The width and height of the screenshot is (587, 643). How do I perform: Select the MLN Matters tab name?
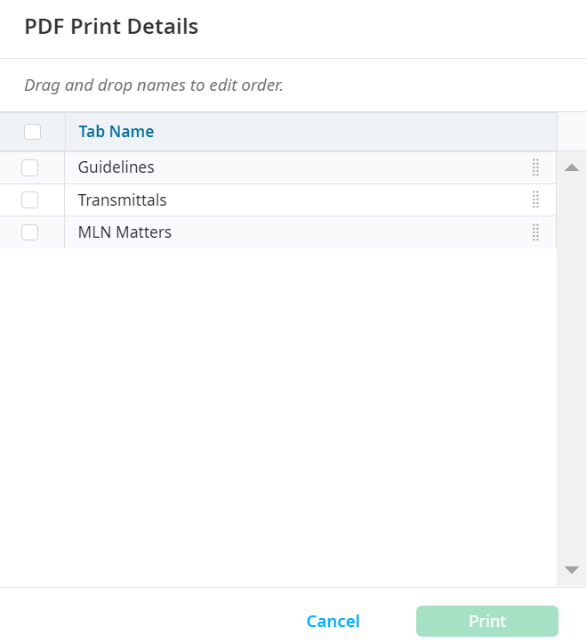[x=125, y=232]
